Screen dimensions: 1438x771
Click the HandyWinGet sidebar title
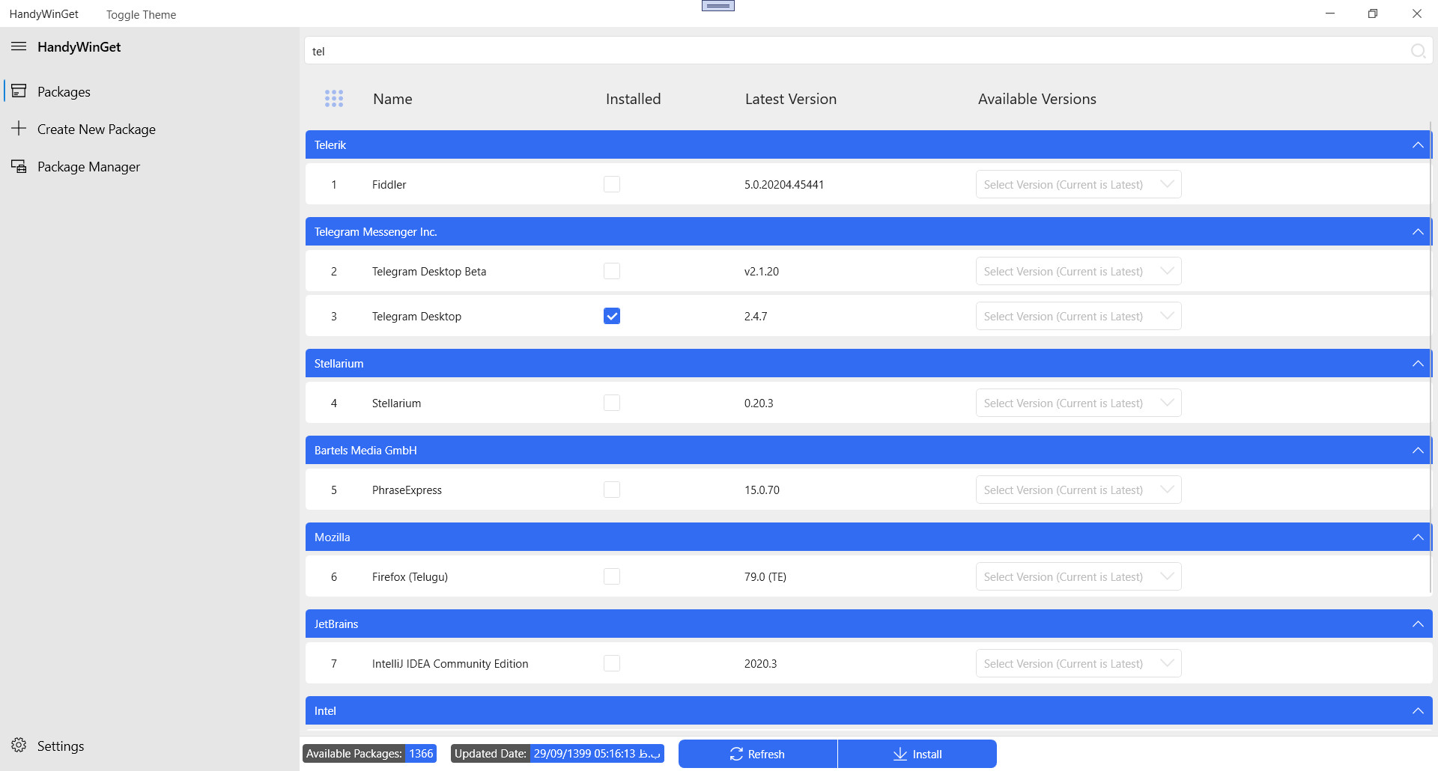click(79, 46)
